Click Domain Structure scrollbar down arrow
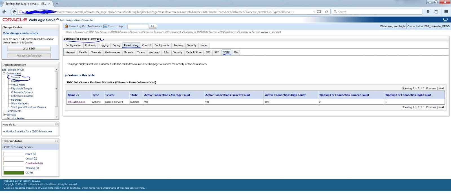451x194 pixels. pyautogui.click(x=57, y=117)
